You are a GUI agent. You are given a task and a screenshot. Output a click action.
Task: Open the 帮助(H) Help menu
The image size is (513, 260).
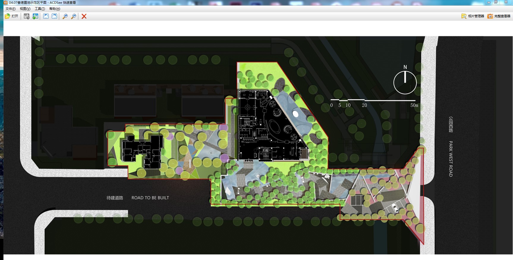click(x=55, y=9)
